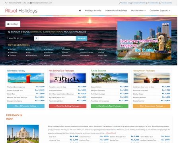179x143 pixels.
Task: Open the Himachal Tour link in India list
Action: (x=54, y=140)
